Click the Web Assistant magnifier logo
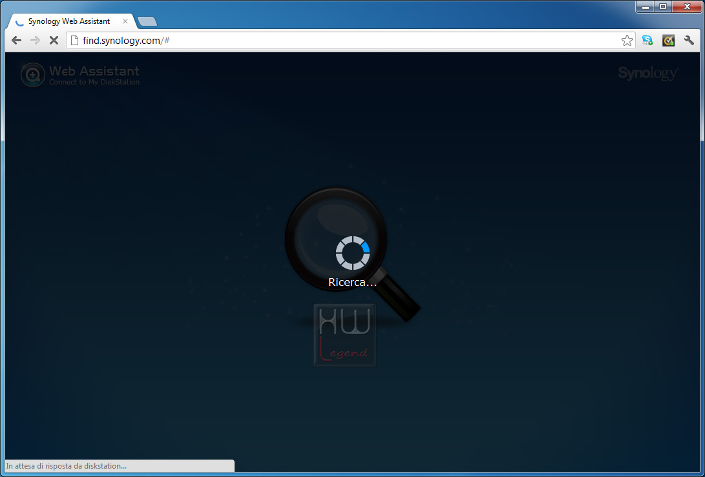 [33, 75]
